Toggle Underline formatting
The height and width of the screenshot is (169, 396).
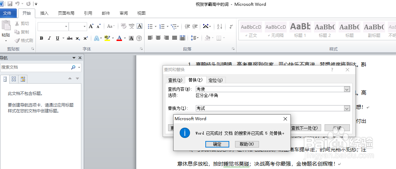[57, 38]
